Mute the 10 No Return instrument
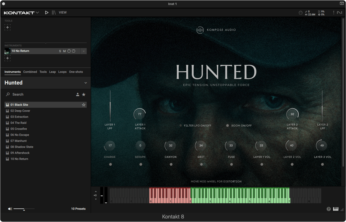 [64, 51]
